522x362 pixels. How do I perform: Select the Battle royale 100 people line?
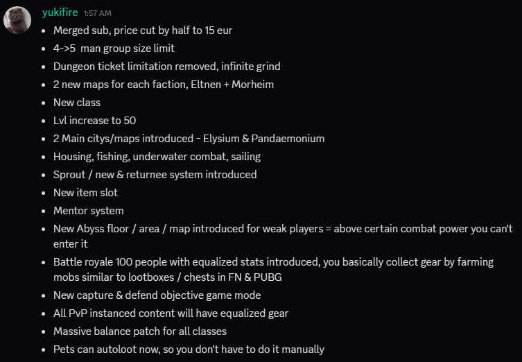(x=273, y=269)
